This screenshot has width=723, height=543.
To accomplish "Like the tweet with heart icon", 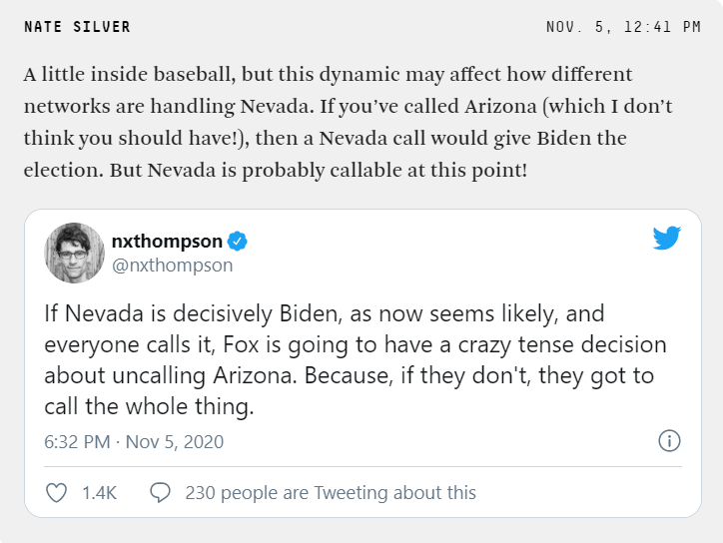I will point(57,492).
